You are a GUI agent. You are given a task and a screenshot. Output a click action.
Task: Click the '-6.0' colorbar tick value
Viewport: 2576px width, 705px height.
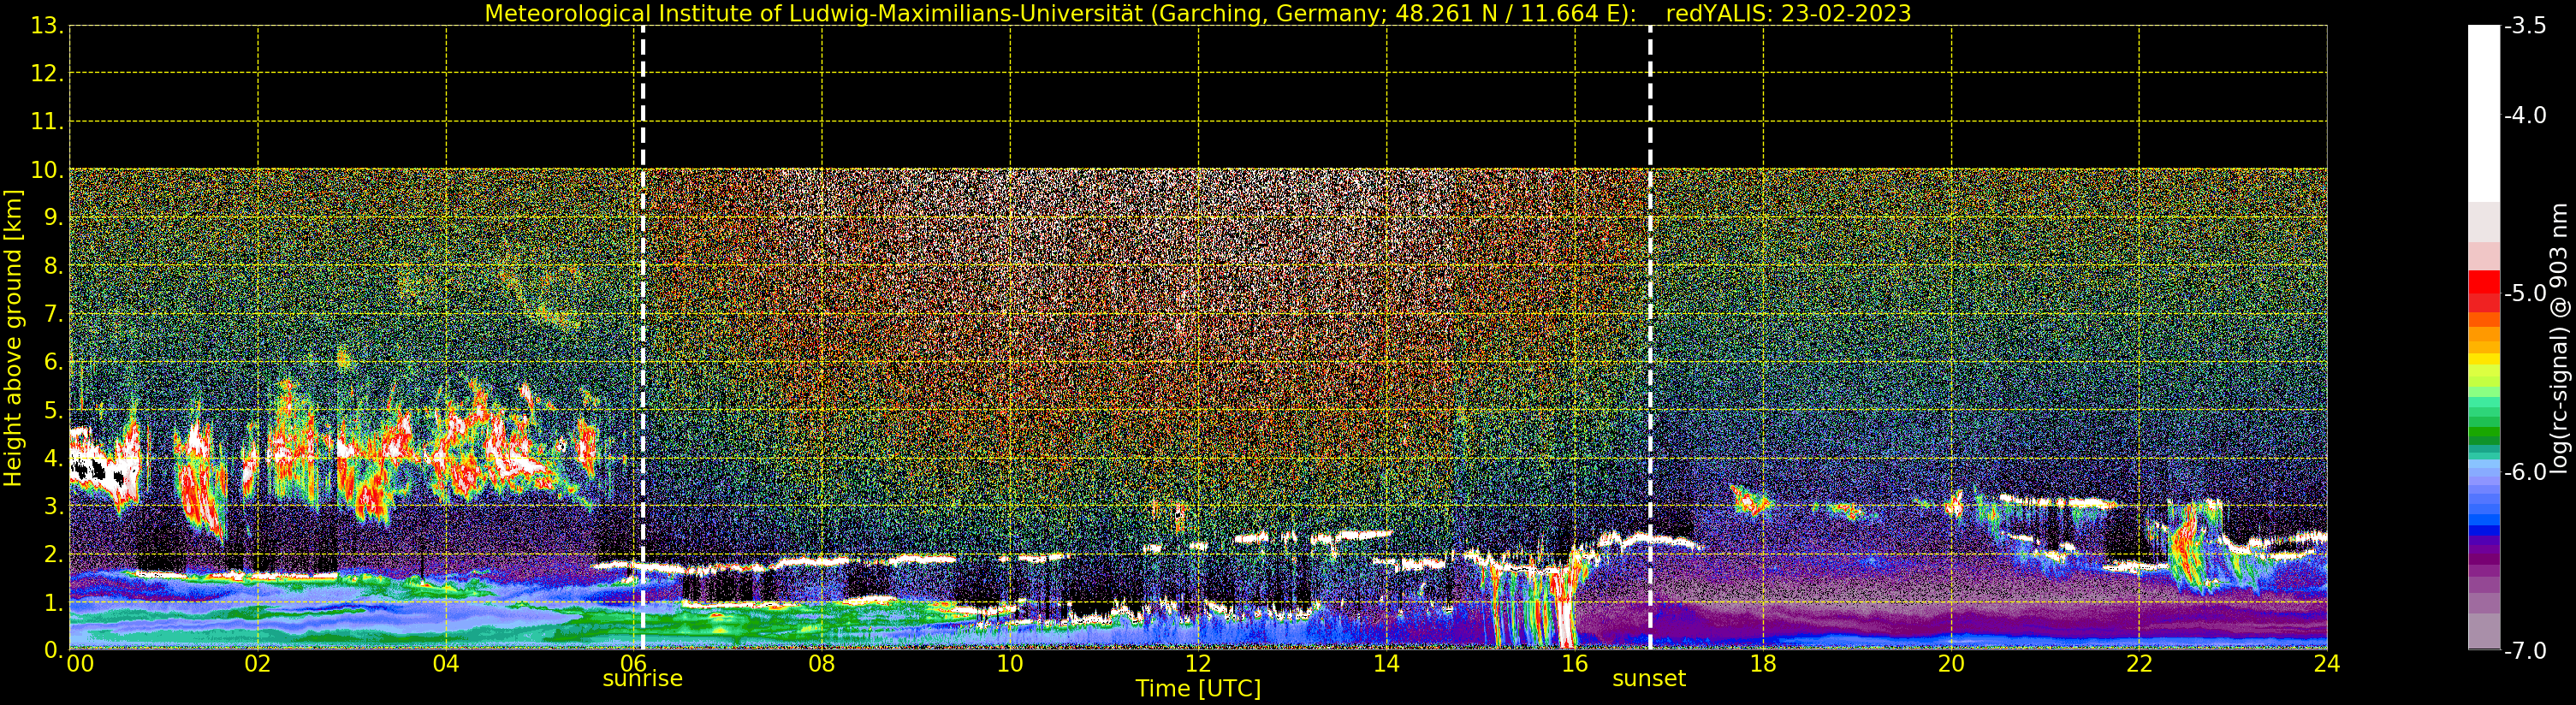[x=2525, y=472]
